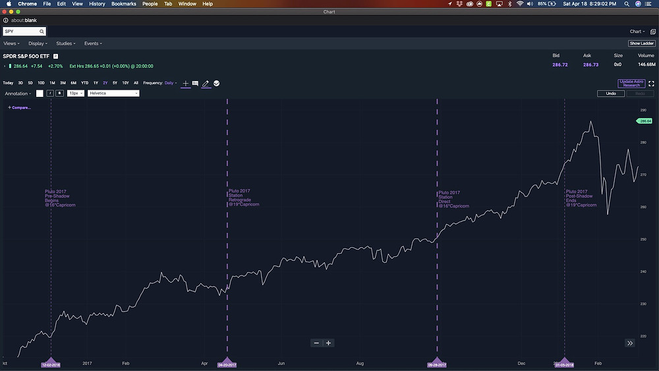Viewport: 659px width, 371px height.
Task: Click the volume icon in menu bar
Action: point(530,4)
